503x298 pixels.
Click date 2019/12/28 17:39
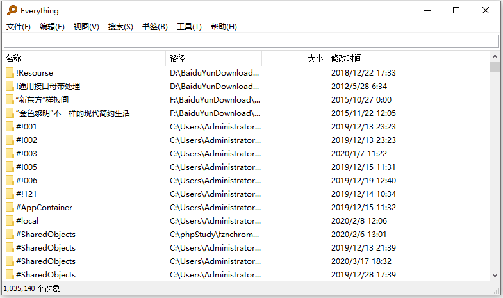coord(363,275)
